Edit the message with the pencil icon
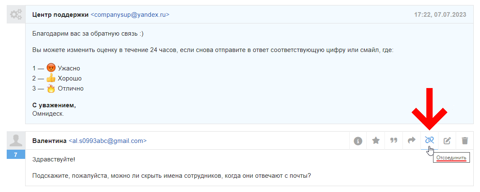 pyautogui.click(x=447, y=141)
